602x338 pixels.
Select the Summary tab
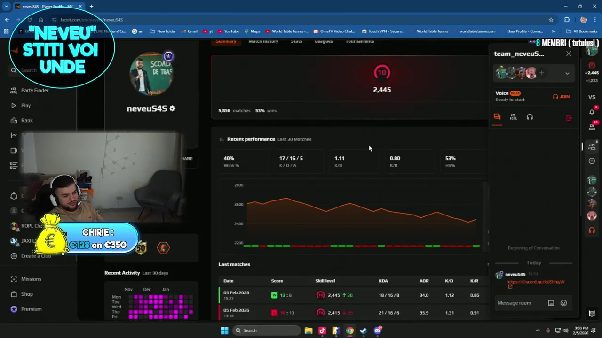[x=226, y=41]
